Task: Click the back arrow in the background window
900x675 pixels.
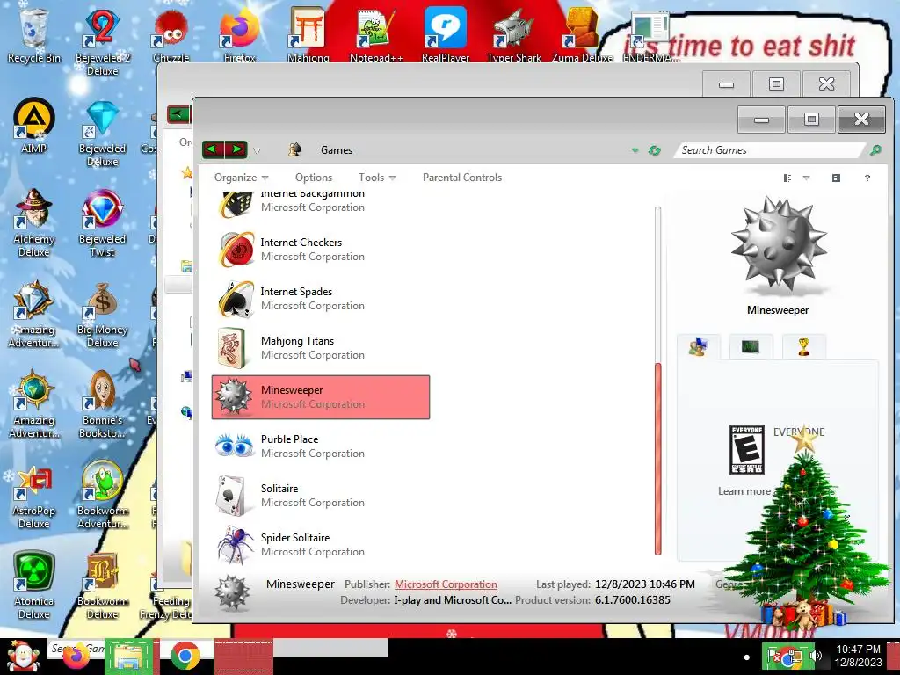Action: click(x=178, y=114)
